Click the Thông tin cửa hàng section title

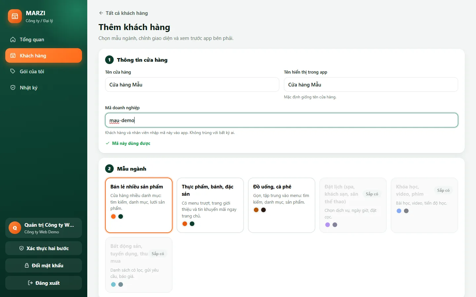[142, 60]
